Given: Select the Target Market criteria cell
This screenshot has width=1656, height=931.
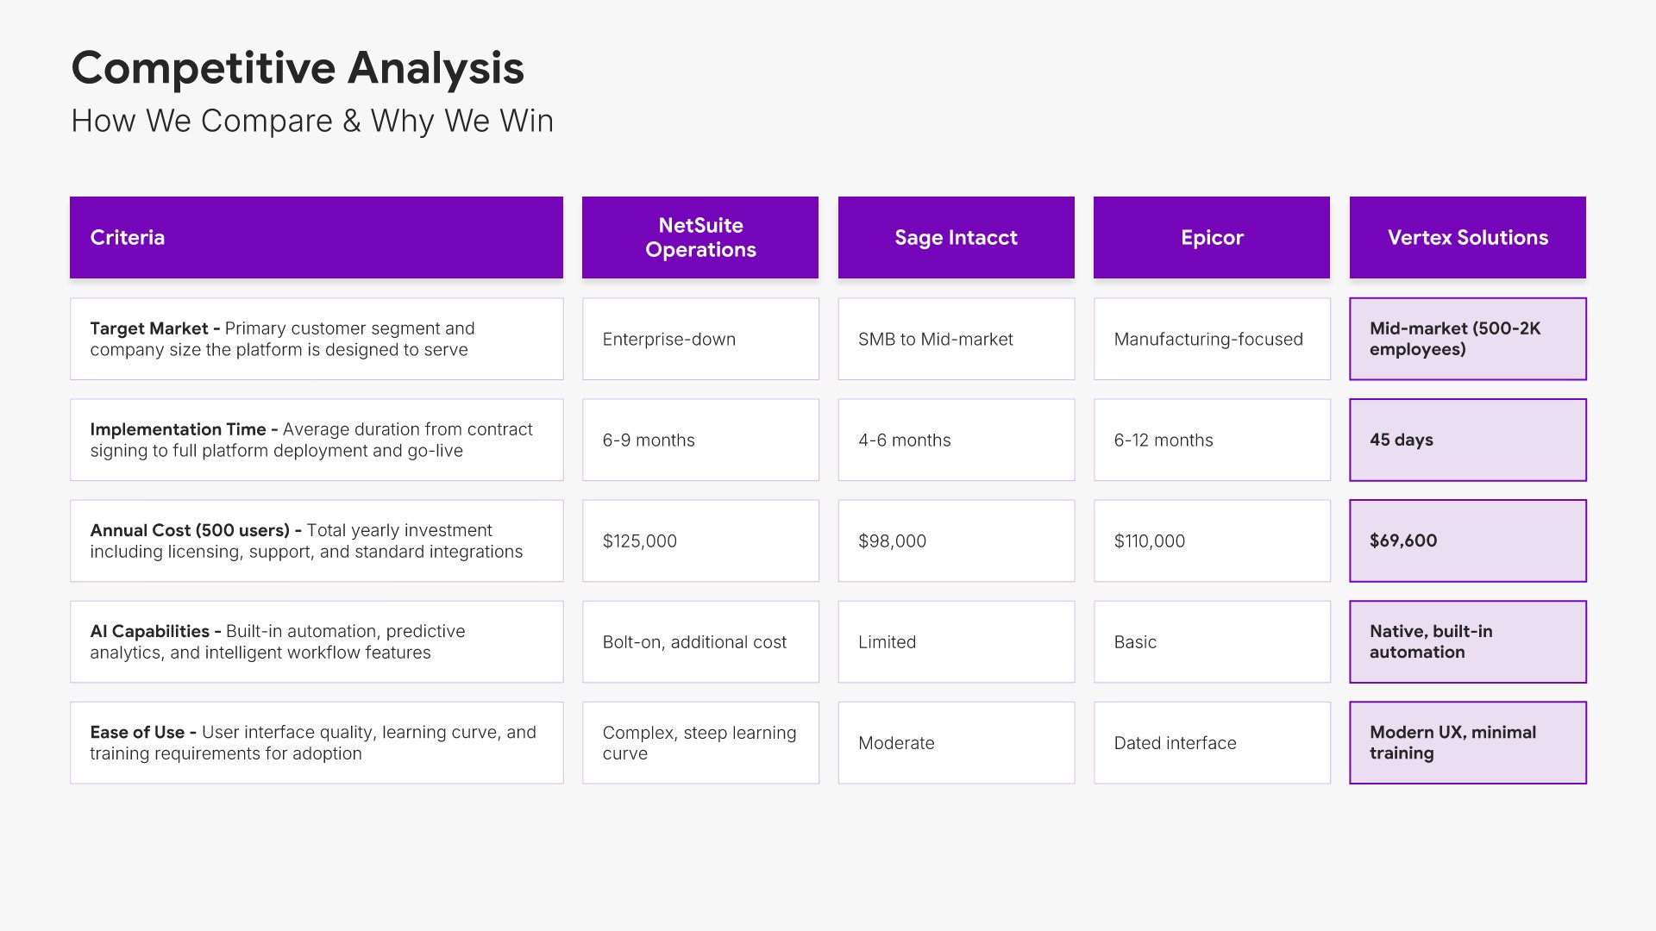Looking at the screenshot, I should (316, 339).
